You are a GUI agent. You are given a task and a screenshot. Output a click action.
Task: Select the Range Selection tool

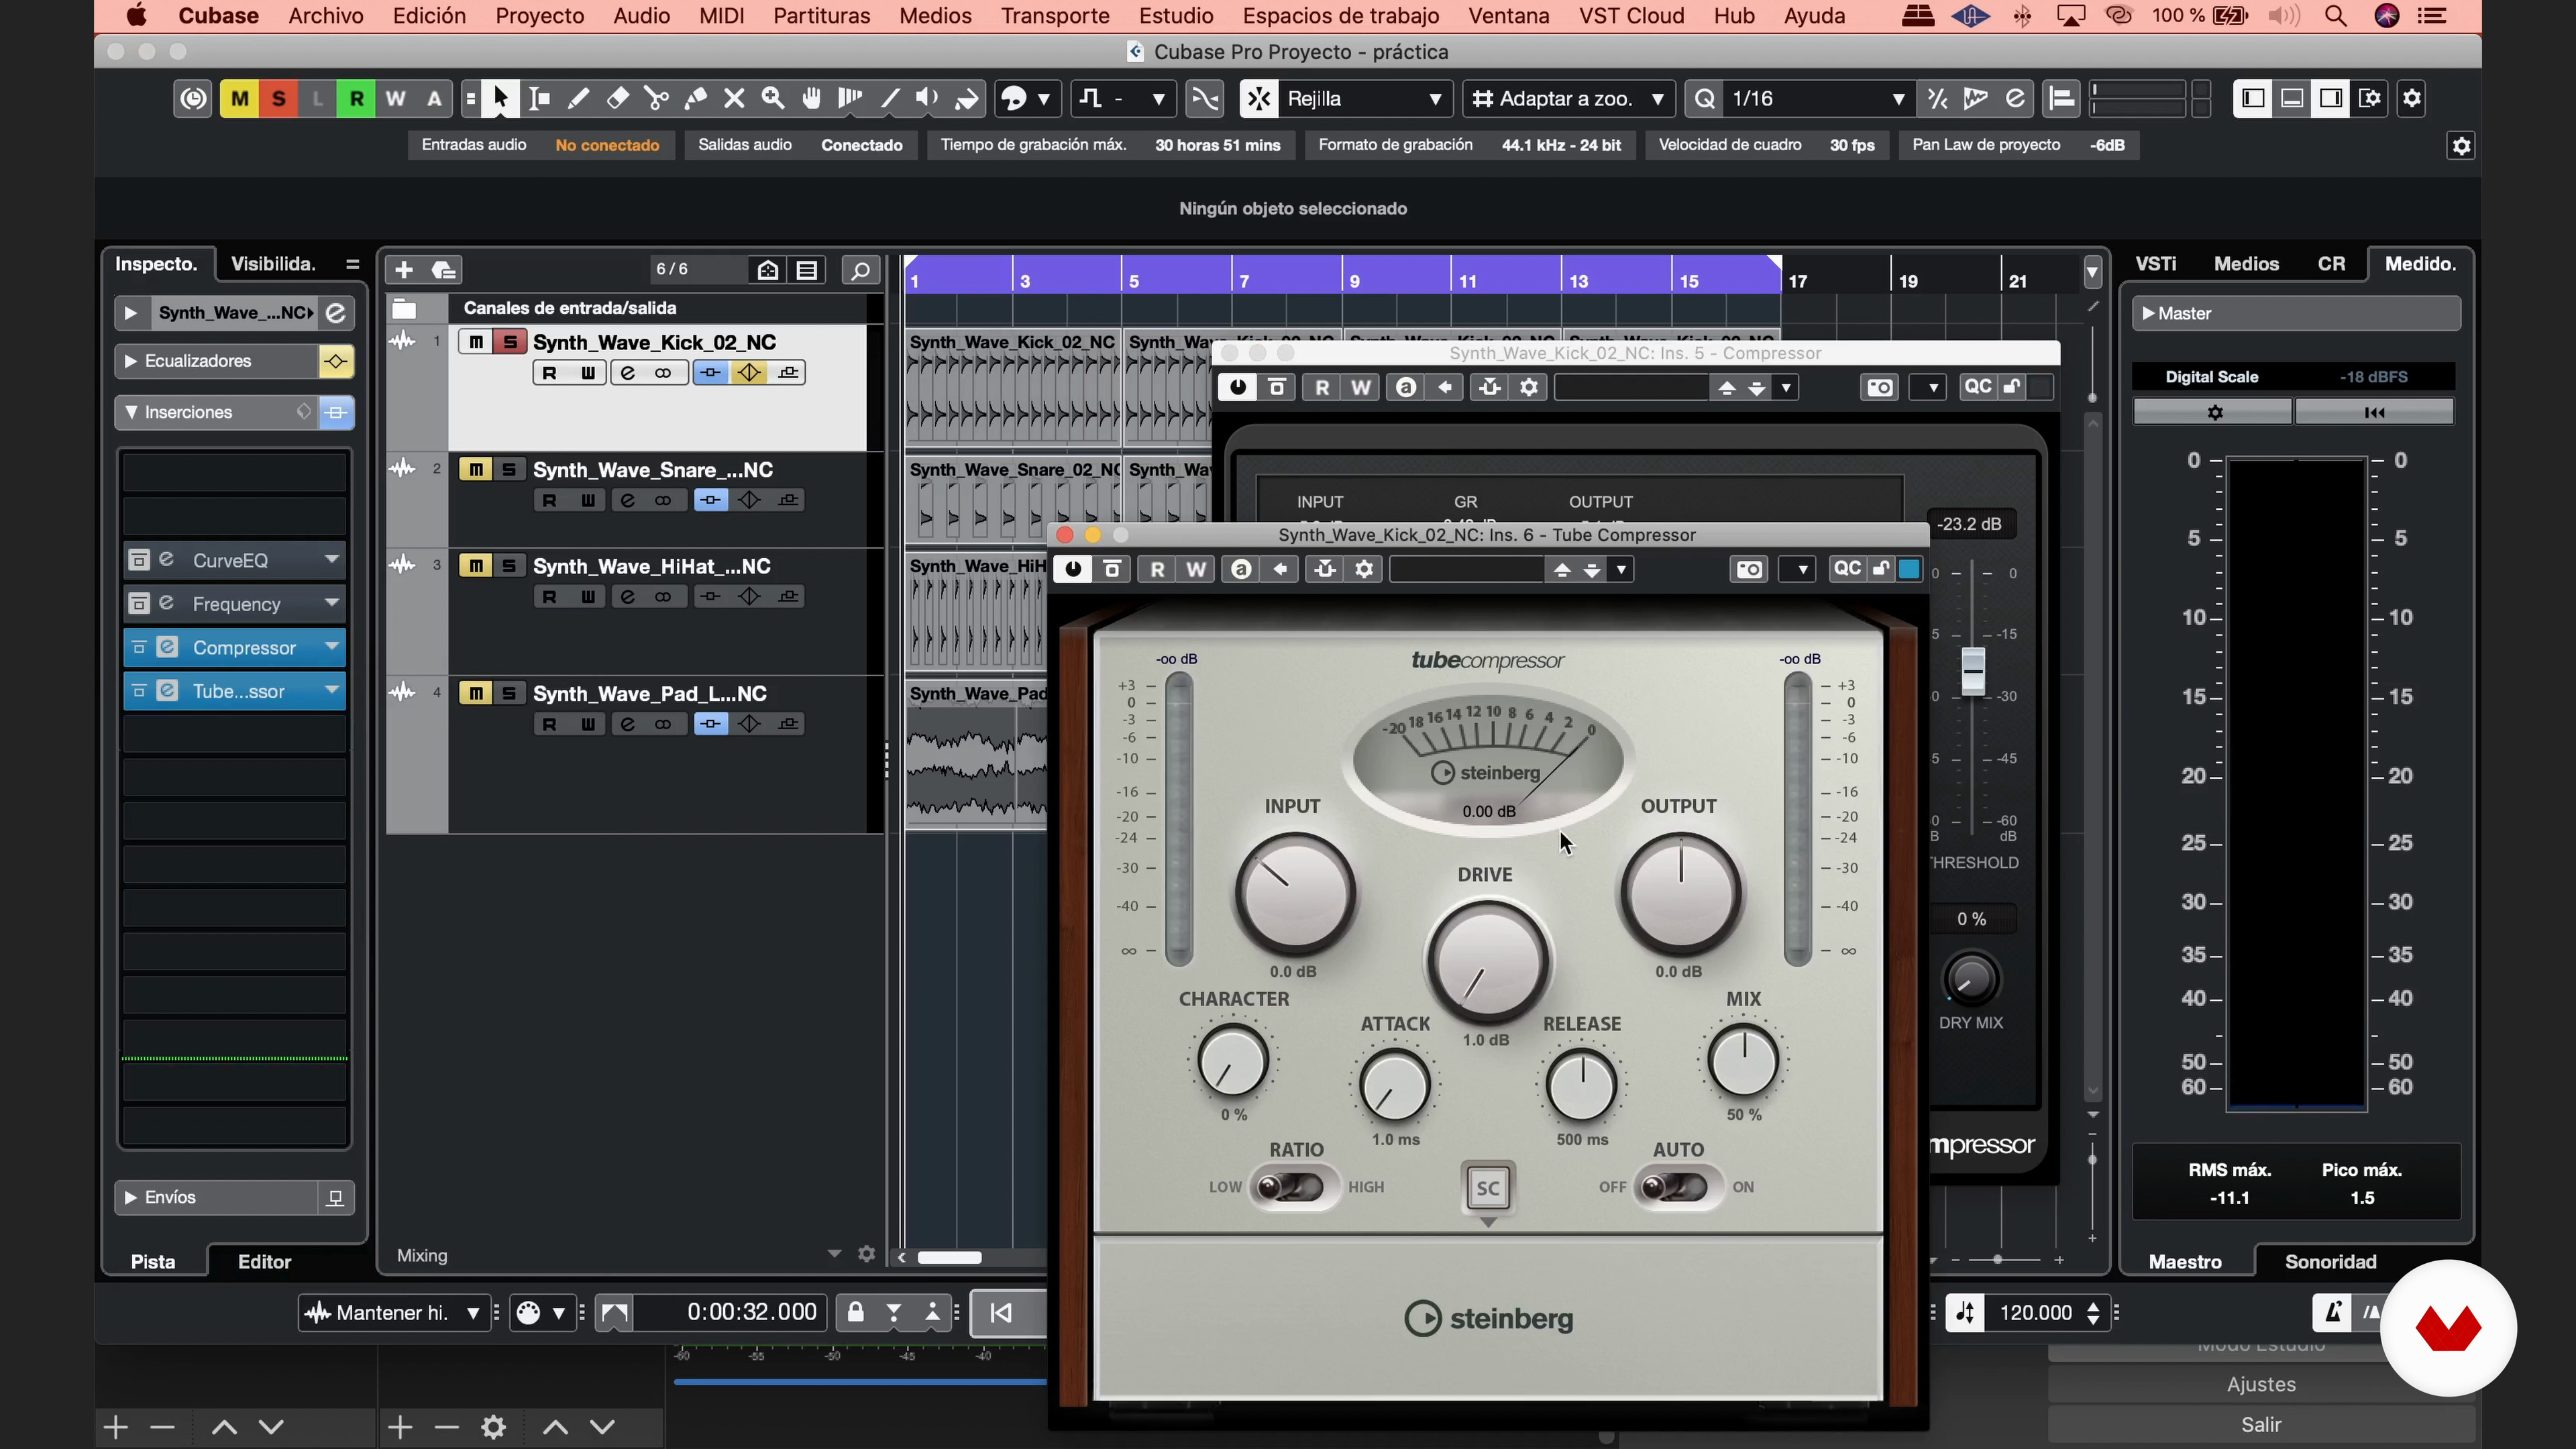[539, 98]
